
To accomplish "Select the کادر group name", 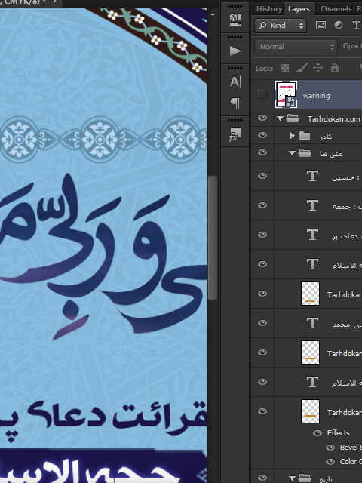I will click(326, 136).
